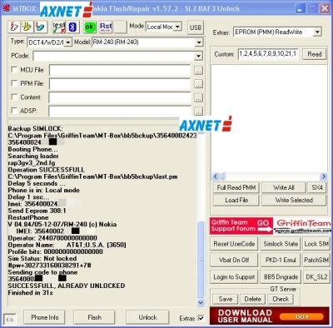Image resolution: width=333 pixels, height=328 pixels.
Task: Browse for PPM File with the ellipsis button
Action: (x=198, y=84)
